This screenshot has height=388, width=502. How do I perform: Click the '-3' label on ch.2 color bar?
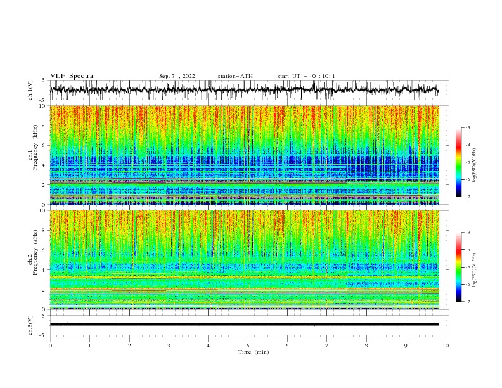[x=467, y=233]
